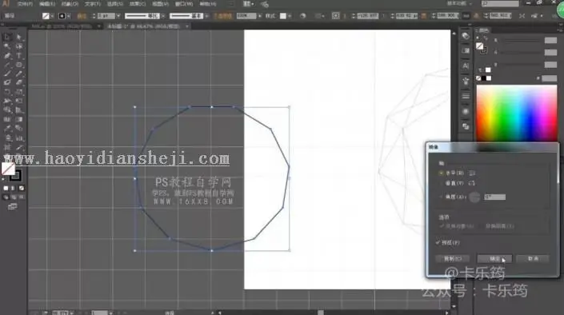Select the Direct Selection tool
Viewport: 564px width, 315px height.
pyautogui.click(x=19, y=37)
